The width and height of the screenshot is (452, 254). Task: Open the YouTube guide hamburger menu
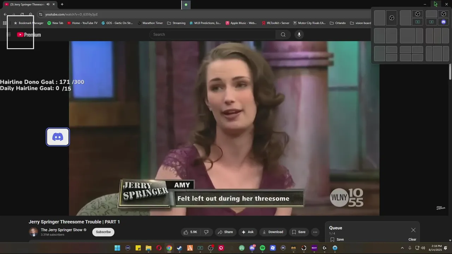pos(8,35)
